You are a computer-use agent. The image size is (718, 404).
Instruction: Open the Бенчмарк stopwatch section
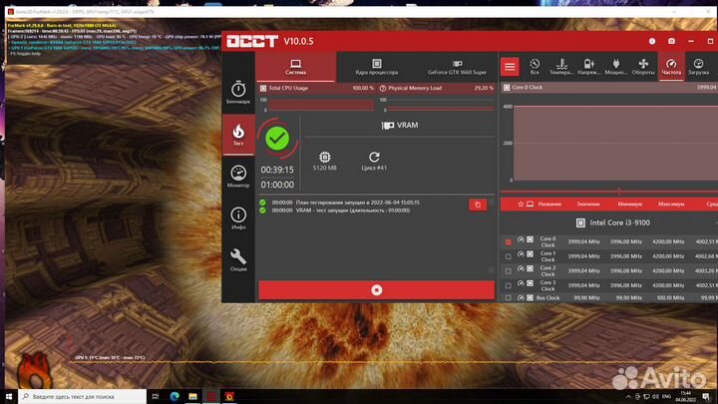click(238, 93)
